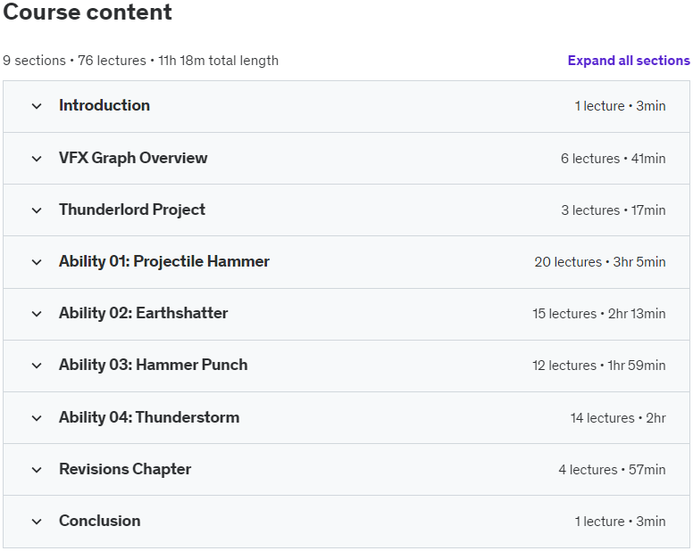Click '15 lectures • 2hr 13min' text
Image resolution: width=693 pixels, height=551 pixels.
coord(599,314)
